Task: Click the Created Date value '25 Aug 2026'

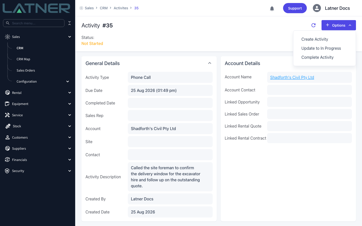Action: point(170,212)
